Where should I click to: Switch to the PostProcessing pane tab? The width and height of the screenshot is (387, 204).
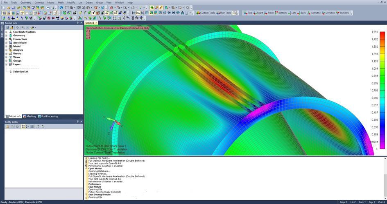pos(48,116)
